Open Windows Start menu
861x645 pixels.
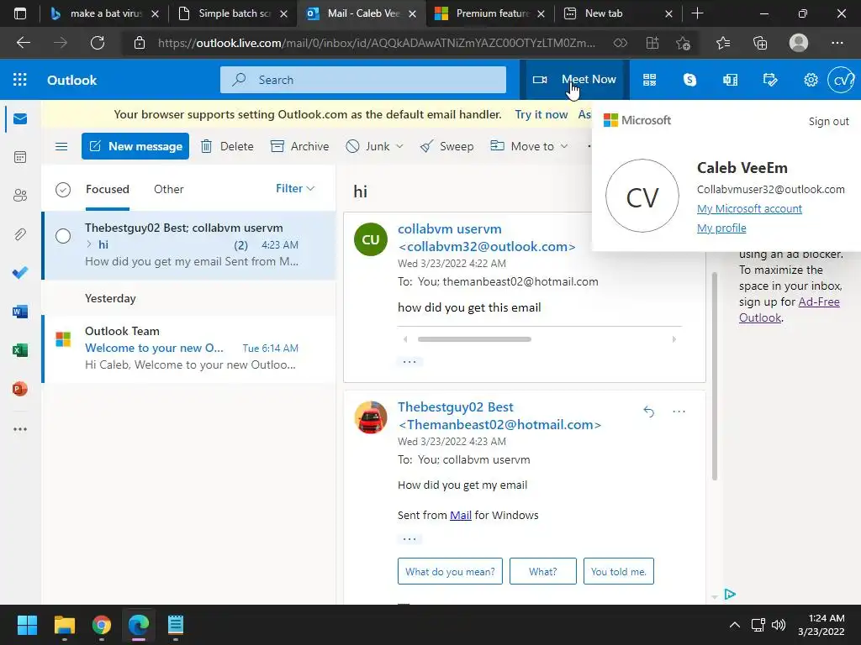coord(27,625)
